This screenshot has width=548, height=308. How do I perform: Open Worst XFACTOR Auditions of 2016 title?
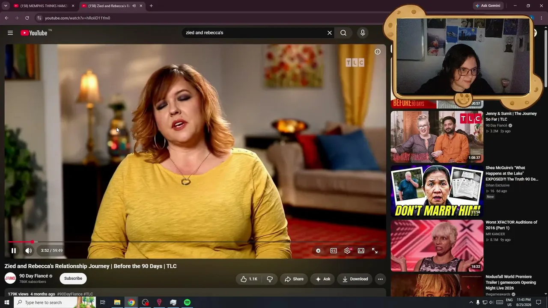[511, 225]
